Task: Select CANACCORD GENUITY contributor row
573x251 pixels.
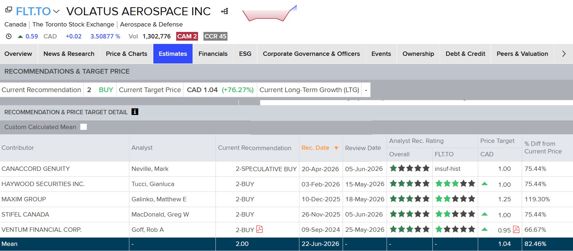Action: click(36, 169)
